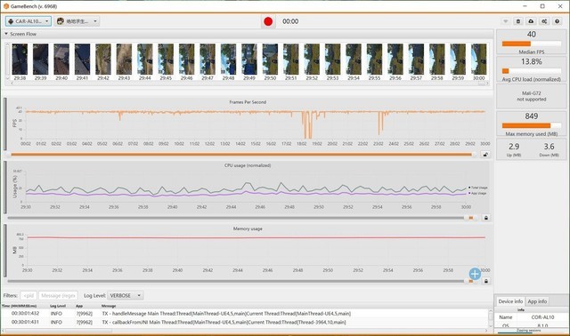Toggle the Memory usage chart lock icon
The width and height of the screenshot is (570, 336).
(x=486, y=281)
